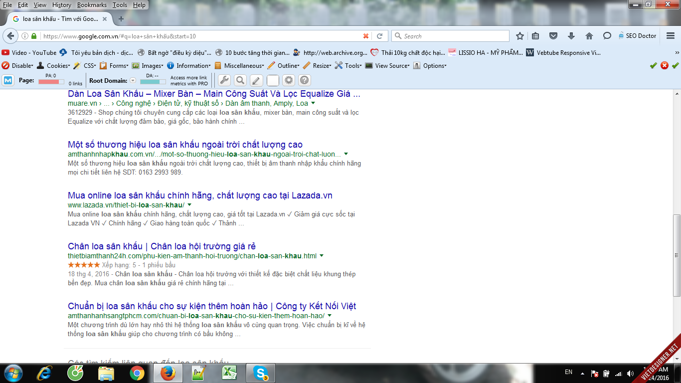Open the site identity info icon

pos(24,36)
